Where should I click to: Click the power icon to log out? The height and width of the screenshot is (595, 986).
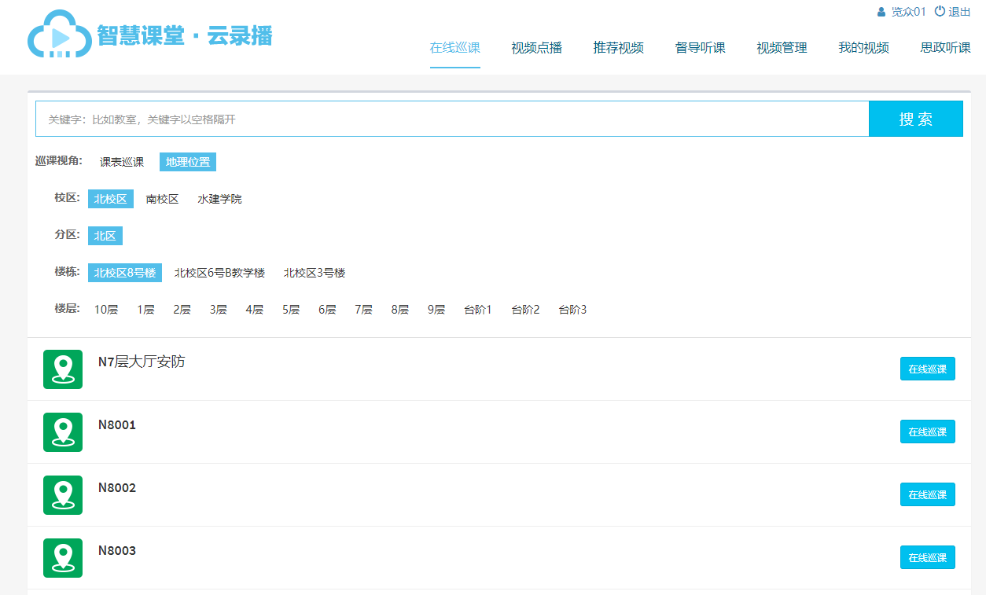pos(939,12)
